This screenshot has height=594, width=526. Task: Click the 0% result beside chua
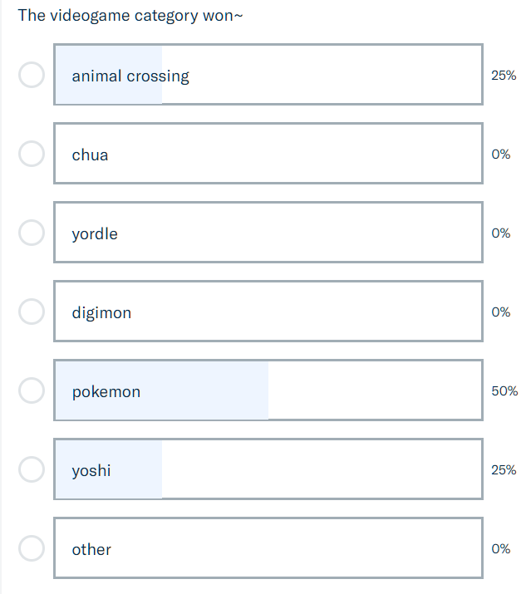(501, 155)
